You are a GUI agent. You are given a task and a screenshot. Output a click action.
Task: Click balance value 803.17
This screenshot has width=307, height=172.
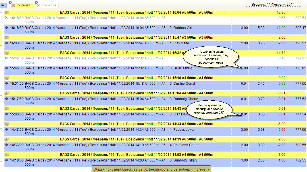[x=300, y=28]
